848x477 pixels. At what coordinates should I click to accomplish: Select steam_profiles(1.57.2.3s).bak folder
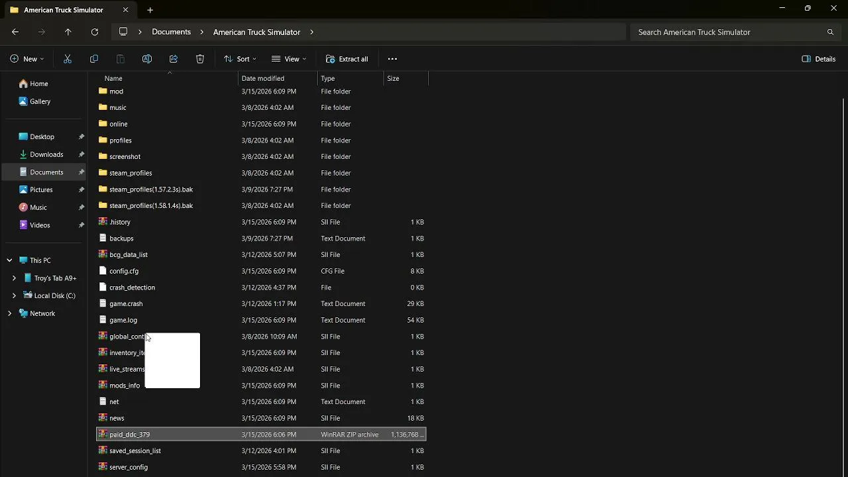tap(261, 189)
